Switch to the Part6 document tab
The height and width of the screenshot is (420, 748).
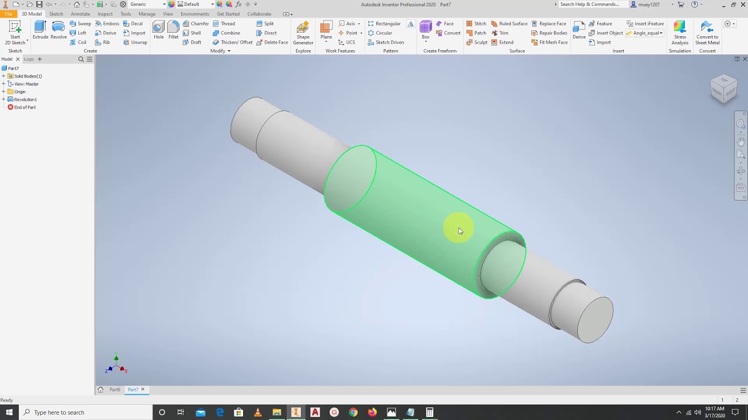click(x=115, y=390)
